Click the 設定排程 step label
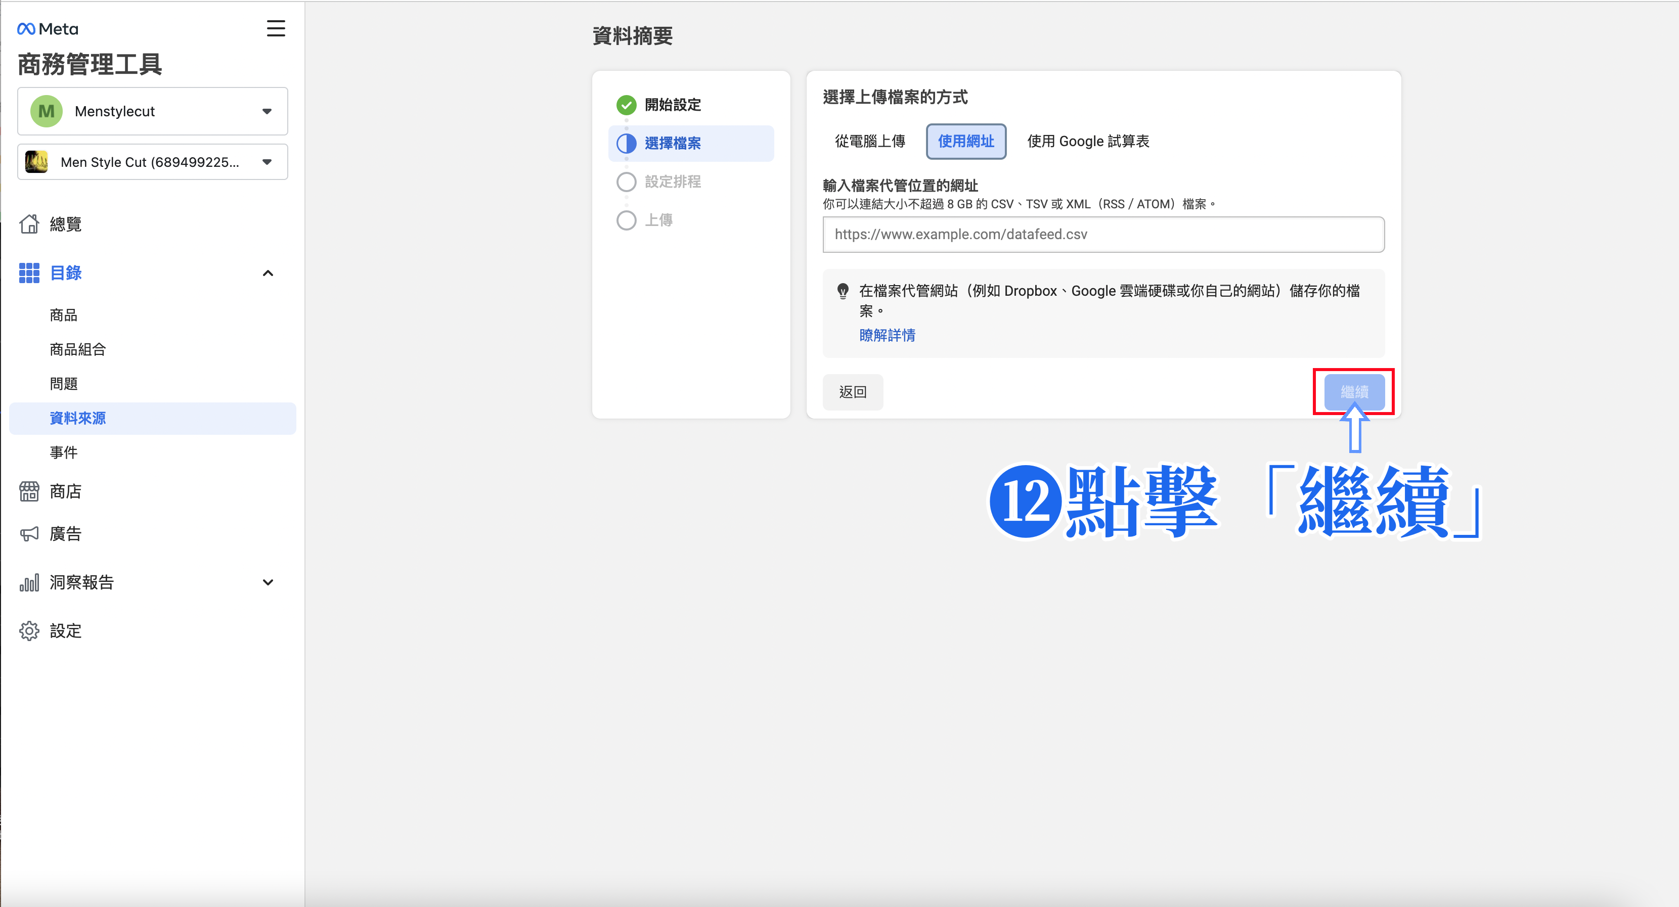The width and height of the screenshot is (1679, 907). (673, 182)
